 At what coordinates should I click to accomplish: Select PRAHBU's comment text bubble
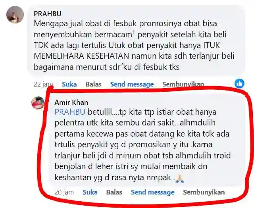click(136, 40)
